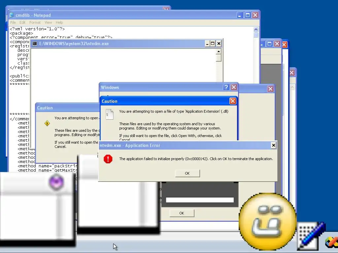Open the Help menu in cmdlib Notepad
This screenshot has height=253, width=338.
(x=59, y=22)
